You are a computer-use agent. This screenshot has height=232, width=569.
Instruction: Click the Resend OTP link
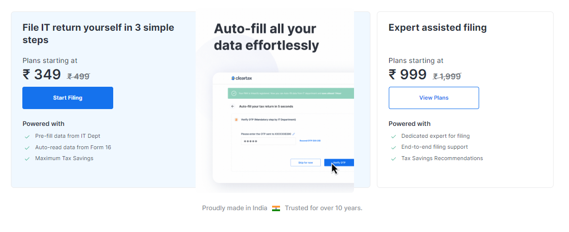pyautogui.click(x=310, y=141)
